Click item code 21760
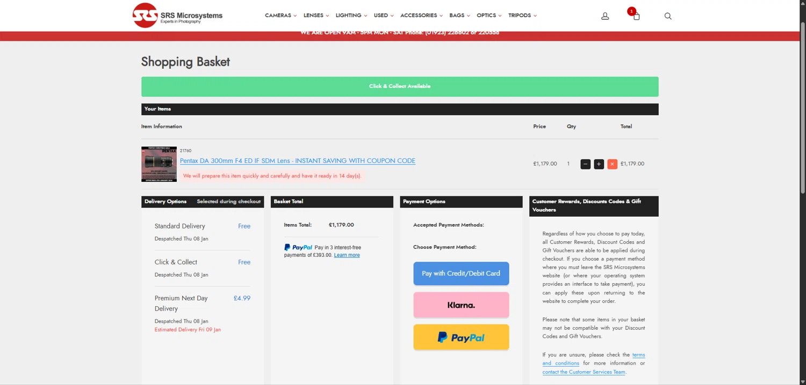 click(x=185, y=151)
